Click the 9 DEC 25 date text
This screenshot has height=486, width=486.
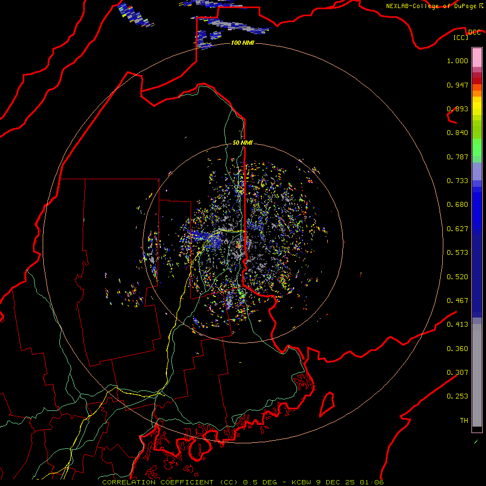pyautogui.click(x=336, y=482)
